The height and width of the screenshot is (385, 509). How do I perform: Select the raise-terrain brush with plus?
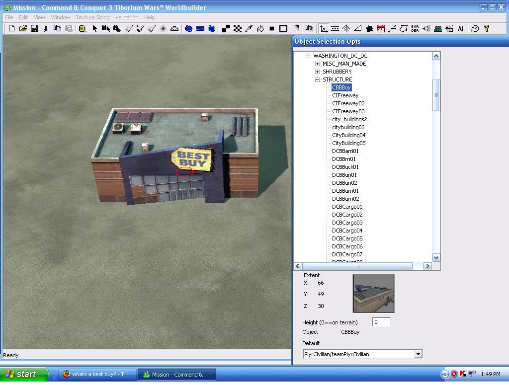[140, 28]
